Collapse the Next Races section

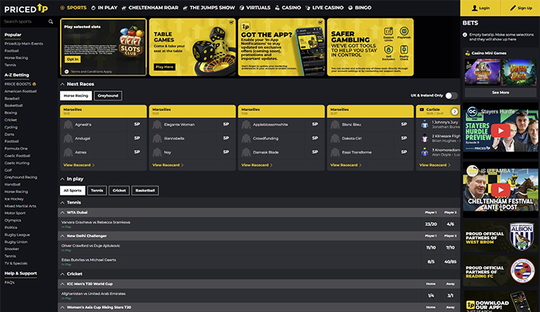click(62, 84)
